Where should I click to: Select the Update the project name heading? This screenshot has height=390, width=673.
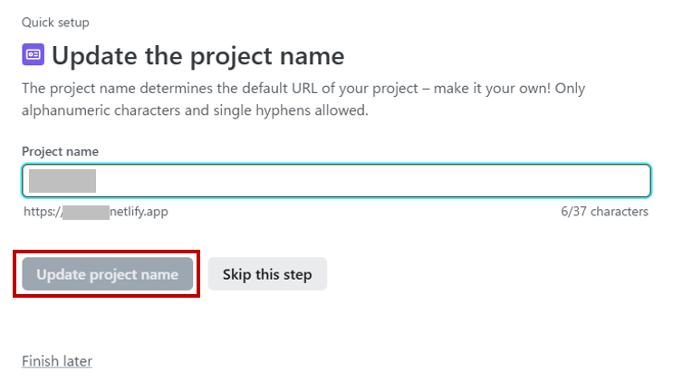pyautogui.click(x=197, y=56)
